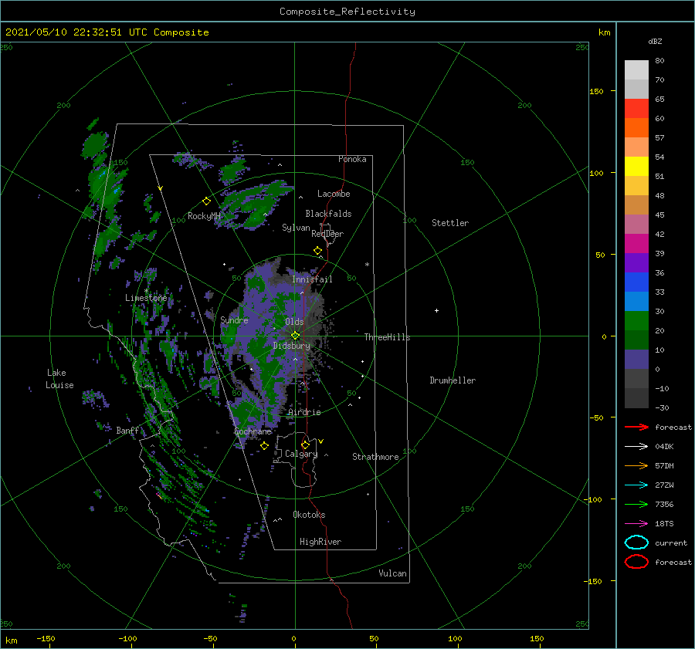Select the bright green 20-30 dBZ band
This screenshot has width=695, height=649.
tap(636, 321)
